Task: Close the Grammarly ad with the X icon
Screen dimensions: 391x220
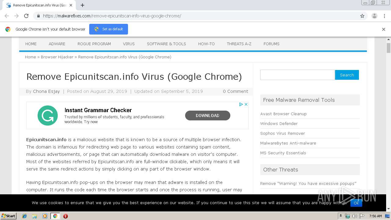Action: [246, 104]
